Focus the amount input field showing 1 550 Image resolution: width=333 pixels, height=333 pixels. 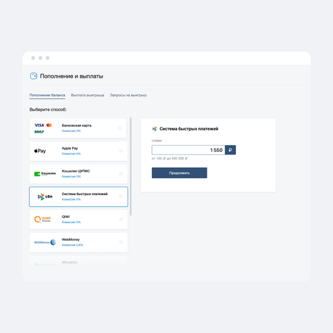[x=188, y=150]
